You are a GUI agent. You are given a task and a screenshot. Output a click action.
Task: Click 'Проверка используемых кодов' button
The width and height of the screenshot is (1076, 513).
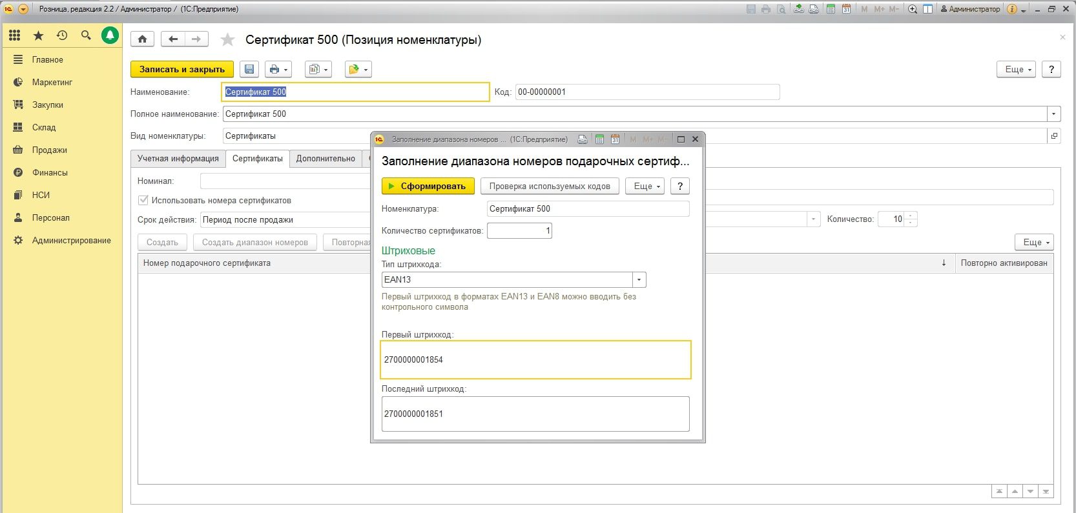(x=549, y=186)
